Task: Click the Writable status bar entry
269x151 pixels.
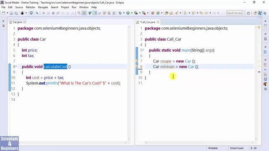Action: 213,148
